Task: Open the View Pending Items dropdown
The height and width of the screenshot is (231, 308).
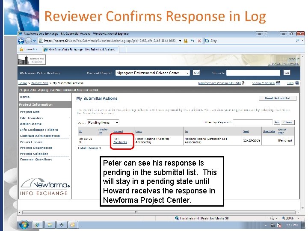Action: tap(103, 123)
